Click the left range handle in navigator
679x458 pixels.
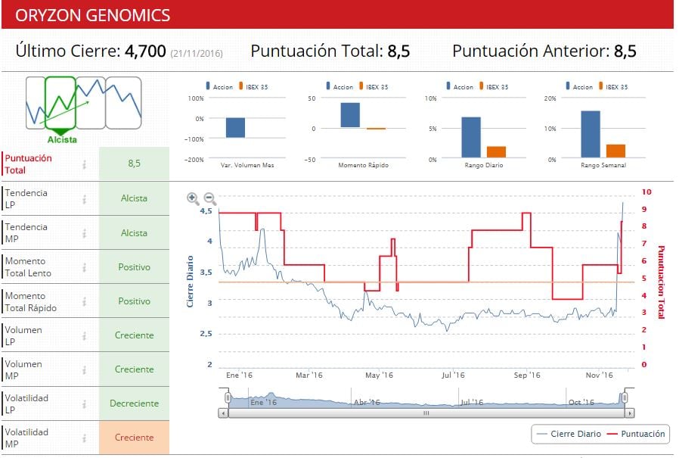tap(228, 398)
